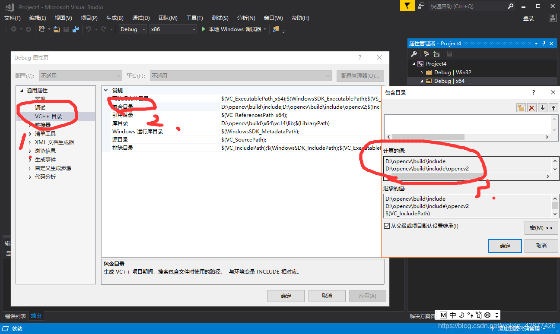Collapse Project4 node in Property Manager
Image resolution: width=560 pixels, height=334 pixels.
click(414, 64)
